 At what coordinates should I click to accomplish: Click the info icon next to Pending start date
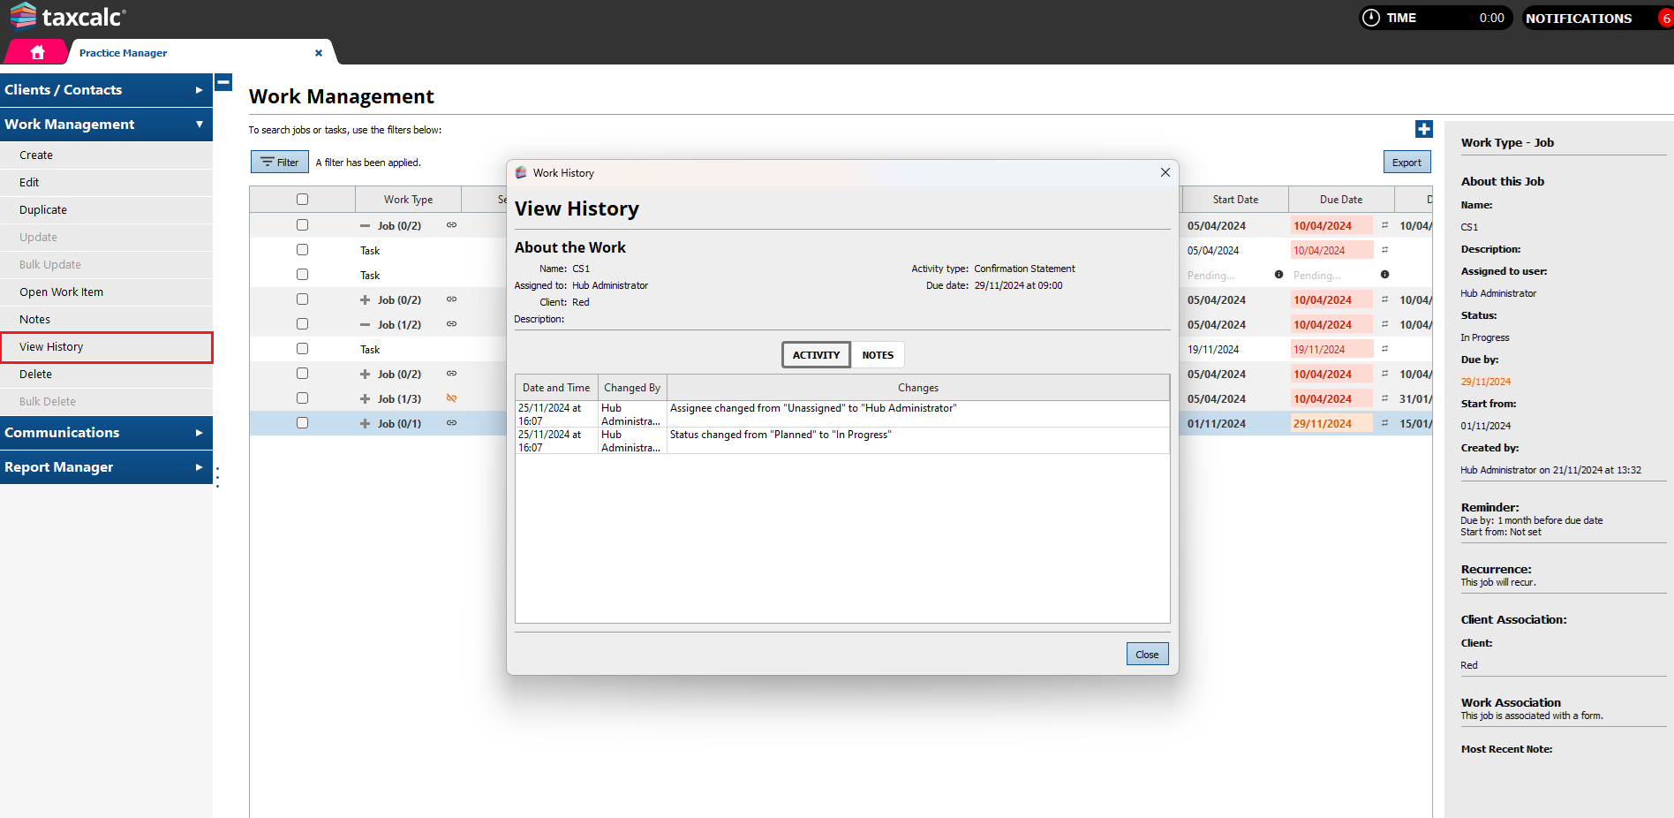[x=1278, y=275]
